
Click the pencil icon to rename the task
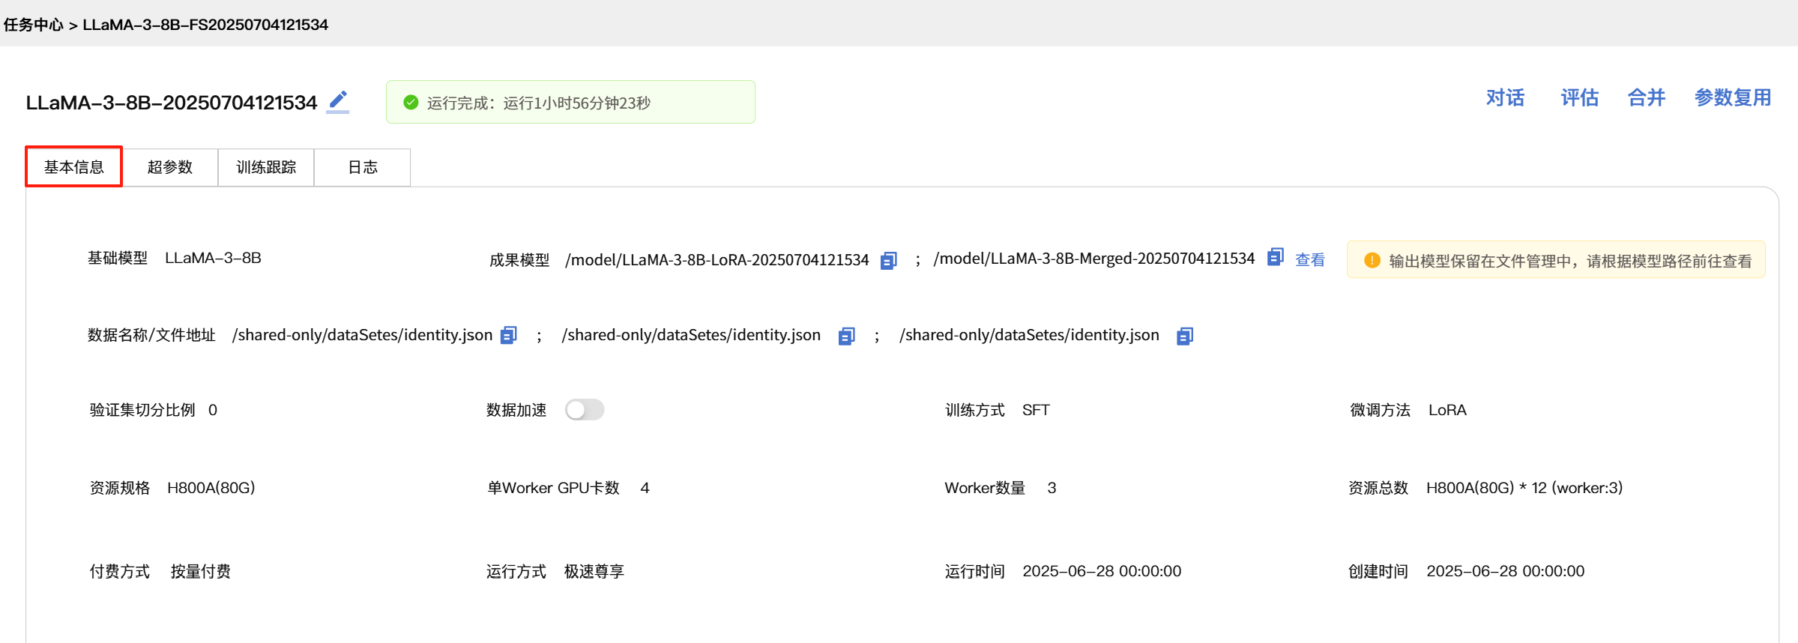click(338, 101)
